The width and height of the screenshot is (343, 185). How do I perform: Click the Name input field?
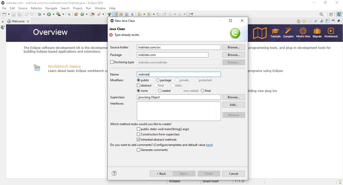click(x=179, y=74)
